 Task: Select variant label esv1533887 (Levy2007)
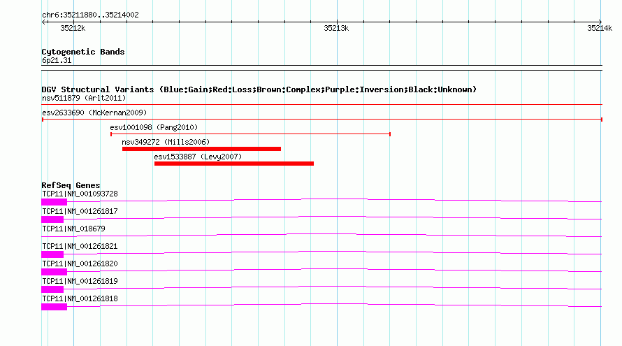pos(198,157)
